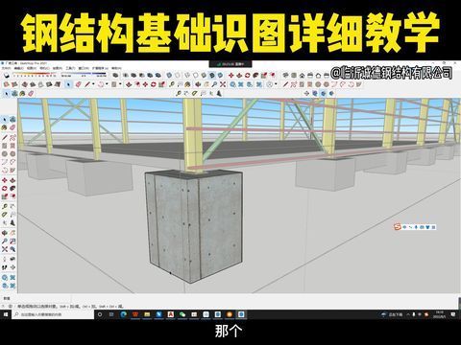Select the Zoom magnifier in left palette
461x345 pixels.
(x=5, y=241)
